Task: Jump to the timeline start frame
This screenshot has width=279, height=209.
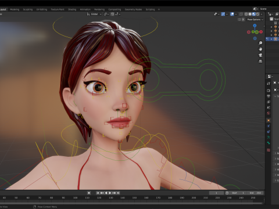Action: point(98,193)
